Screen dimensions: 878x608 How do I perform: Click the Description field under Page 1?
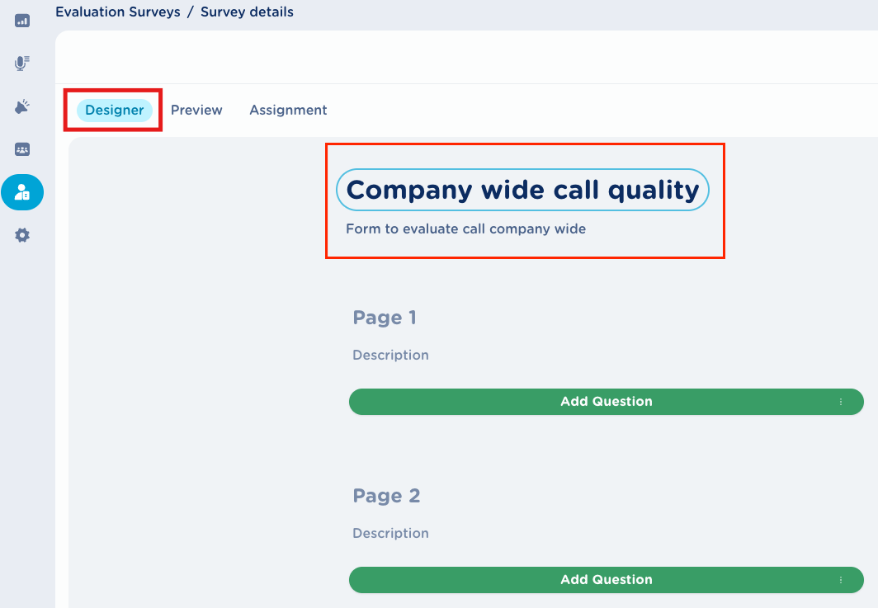click(390, 356)
